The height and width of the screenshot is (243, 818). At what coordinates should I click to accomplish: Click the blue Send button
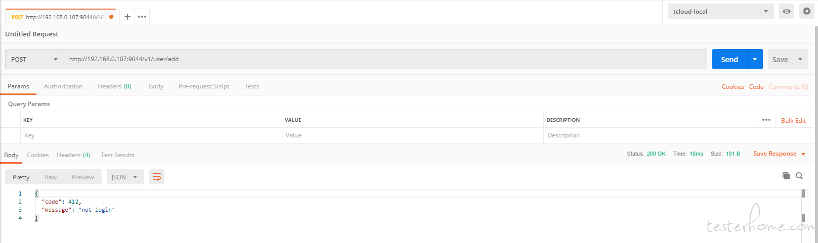point(729,59)
